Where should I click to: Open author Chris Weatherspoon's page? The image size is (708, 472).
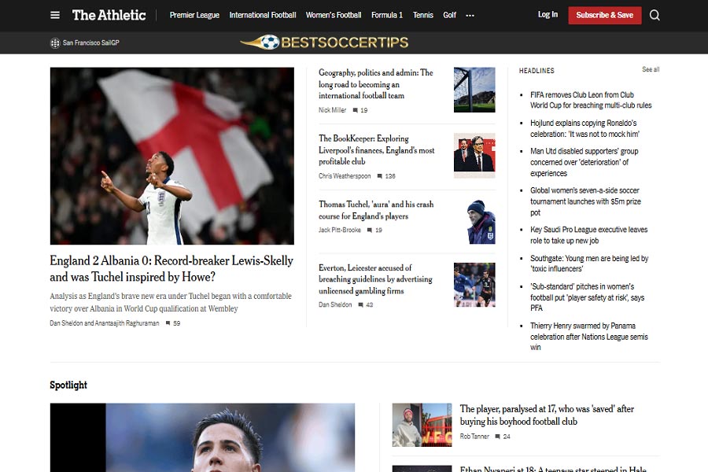[x=345, y=176]
